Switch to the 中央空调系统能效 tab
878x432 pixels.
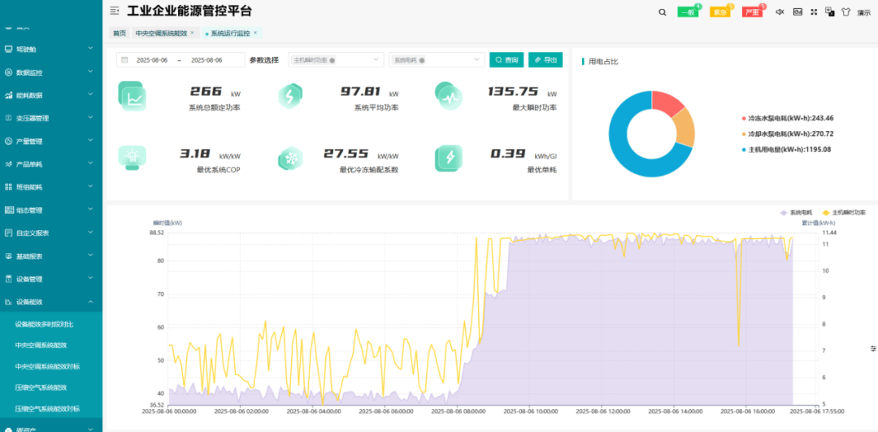[x=161, y=33]
